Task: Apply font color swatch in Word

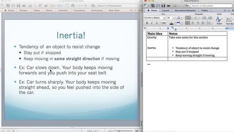Action: click(171, 23)
